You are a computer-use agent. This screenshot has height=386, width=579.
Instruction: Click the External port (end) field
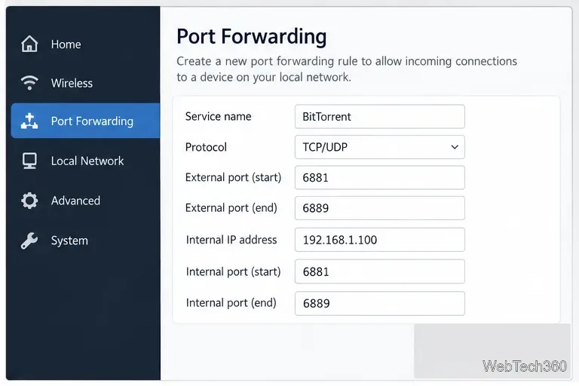380,208
